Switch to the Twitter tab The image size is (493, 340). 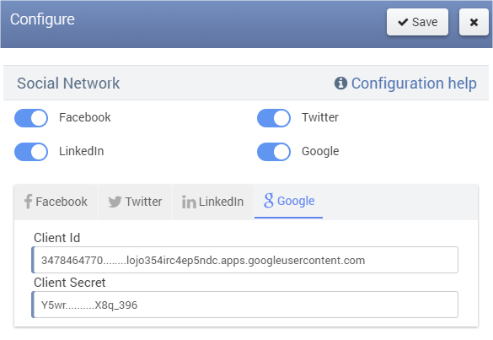(135, 202)
